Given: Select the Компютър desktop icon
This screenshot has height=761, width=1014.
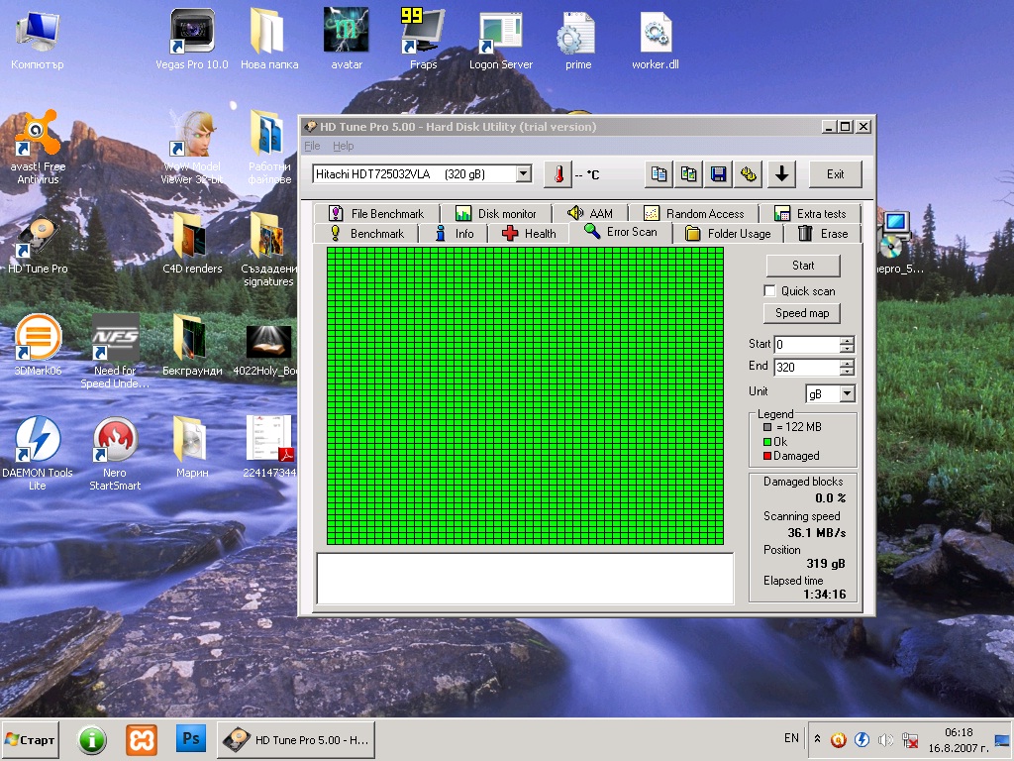Looking at the screenshot, I should pyautogui.click(x=38, y=39).
